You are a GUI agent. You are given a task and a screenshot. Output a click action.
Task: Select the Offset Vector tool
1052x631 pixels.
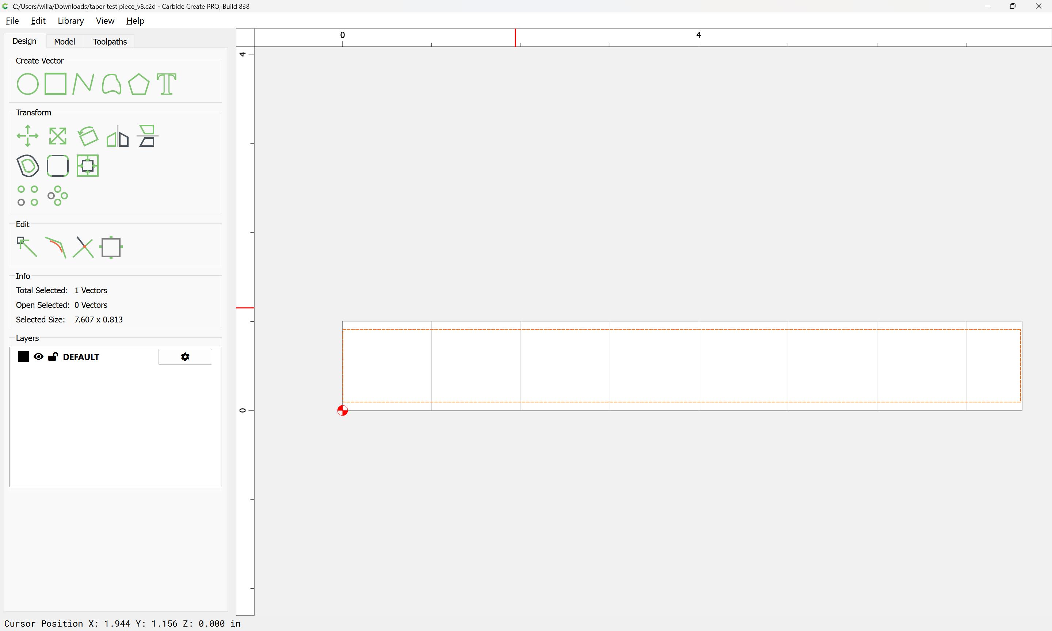click(28, 166)
